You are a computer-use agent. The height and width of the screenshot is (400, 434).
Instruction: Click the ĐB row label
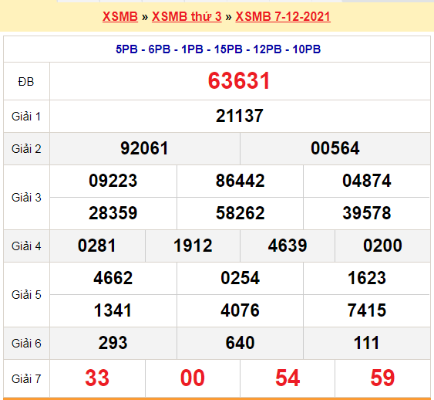click(x=26, y=82)
